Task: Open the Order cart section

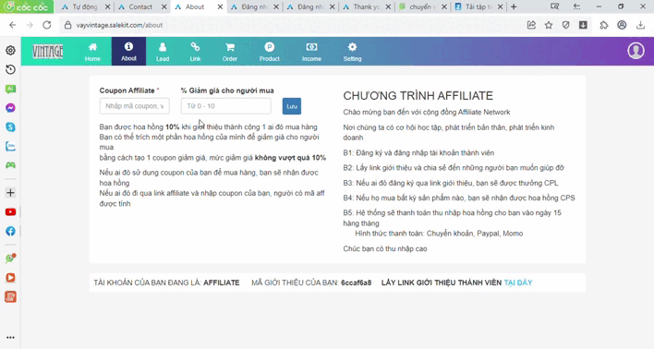Action: click(229, 52)
